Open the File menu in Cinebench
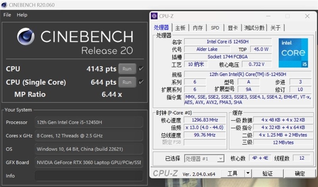This screenshot has height=187, width=318. coord(7,15)
